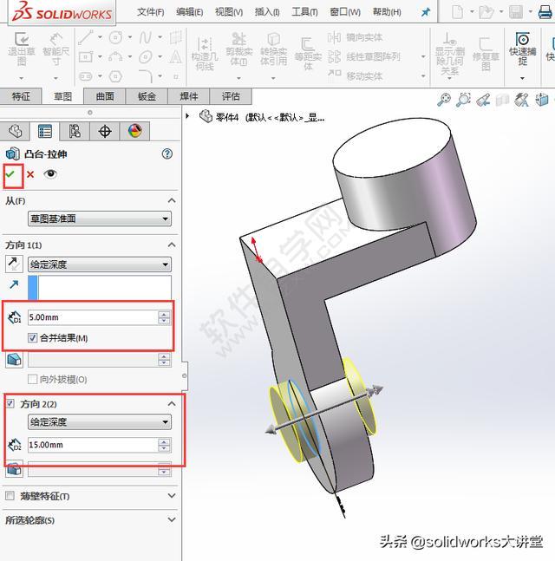This screenshot has width=555, height=561.
Task: Toggle the Merge result checkbox
Action: click(32, 338)
